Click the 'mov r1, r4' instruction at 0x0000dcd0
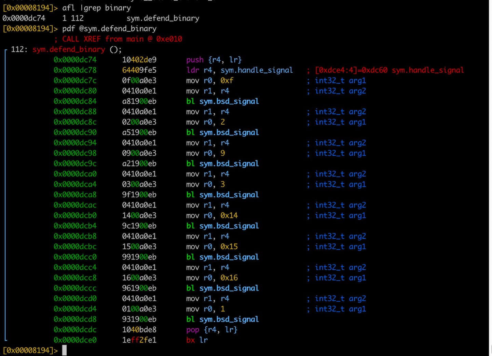Screen dimensions: 492x356 (207, 299)
